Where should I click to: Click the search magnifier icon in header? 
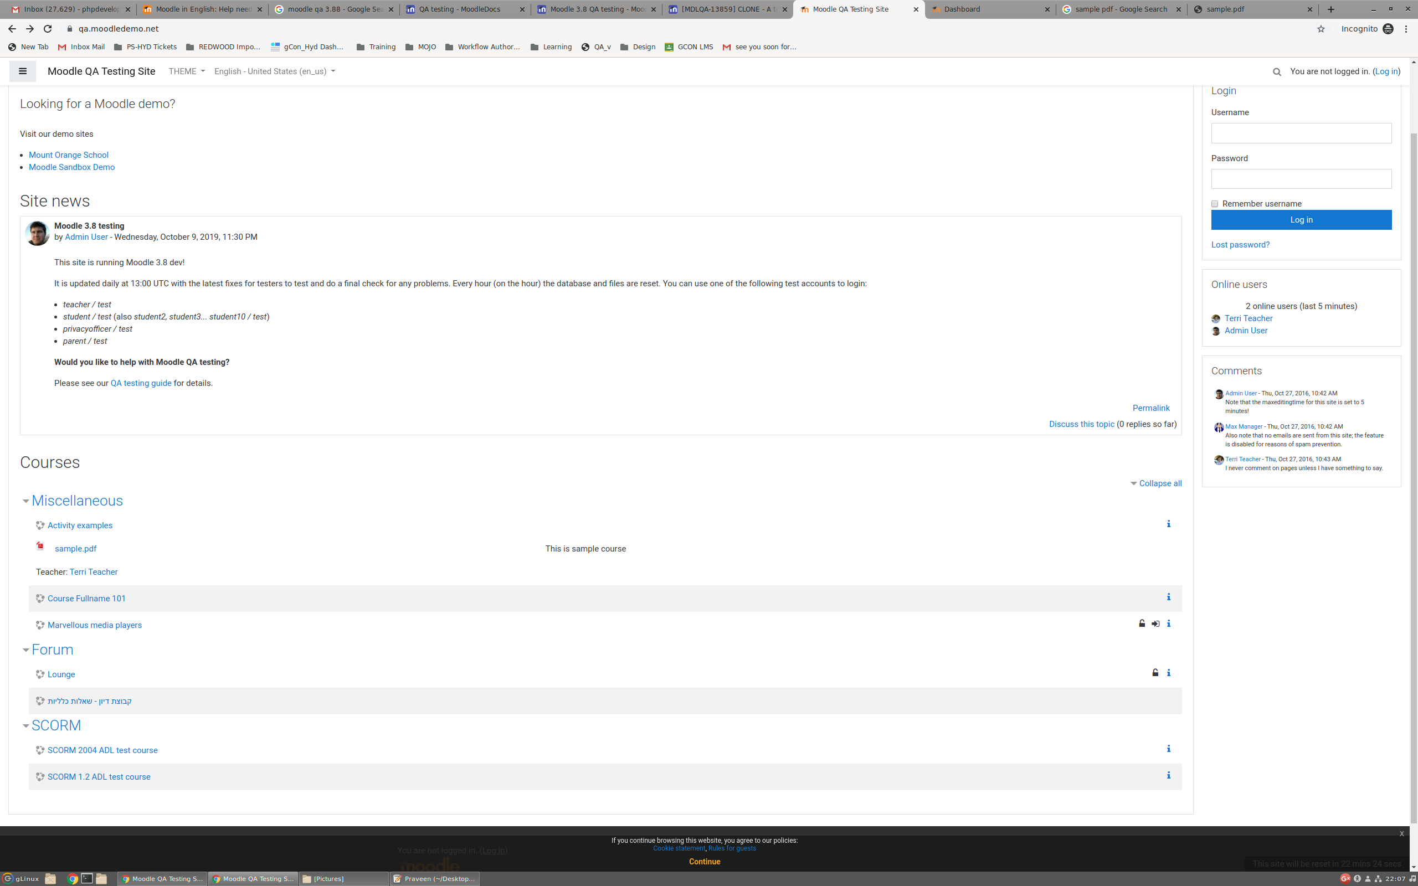point(1277,71)
